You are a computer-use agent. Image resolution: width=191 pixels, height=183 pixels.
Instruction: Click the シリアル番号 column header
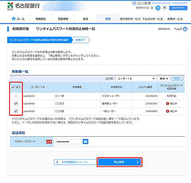[x=145, y=87]
